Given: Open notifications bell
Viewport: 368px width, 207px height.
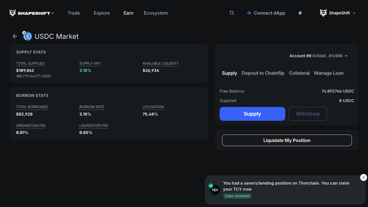Looking at the screenshot, I should click(x=300, y=13).
